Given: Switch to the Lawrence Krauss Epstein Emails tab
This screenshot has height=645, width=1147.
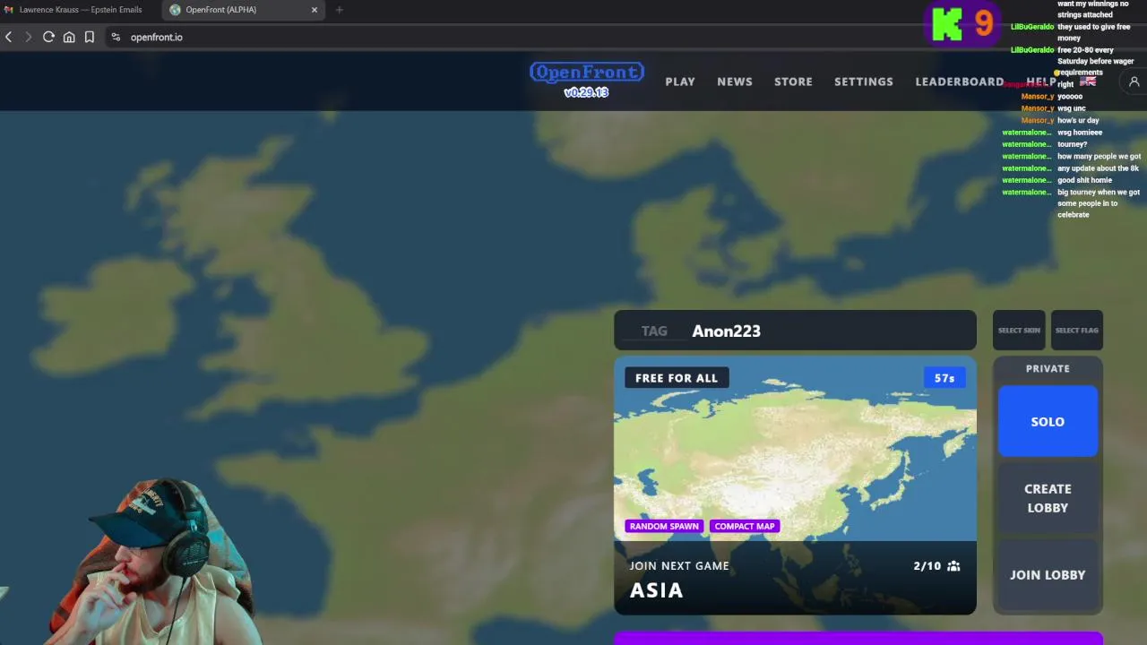Looking at the screenshot, I should [x=79, y=10].
